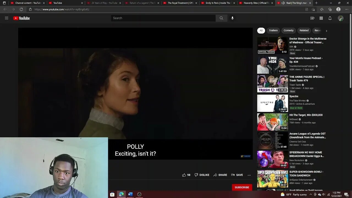Switch to The Royal Treatment tab
Screen dimensions: 352x198
click(x=180, y=3)
